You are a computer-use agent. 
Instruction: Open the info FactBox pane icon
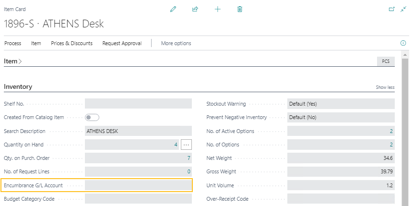coord(403,43)
